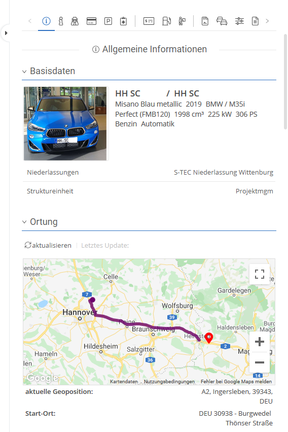Zoom out on the map

(260, 362)
